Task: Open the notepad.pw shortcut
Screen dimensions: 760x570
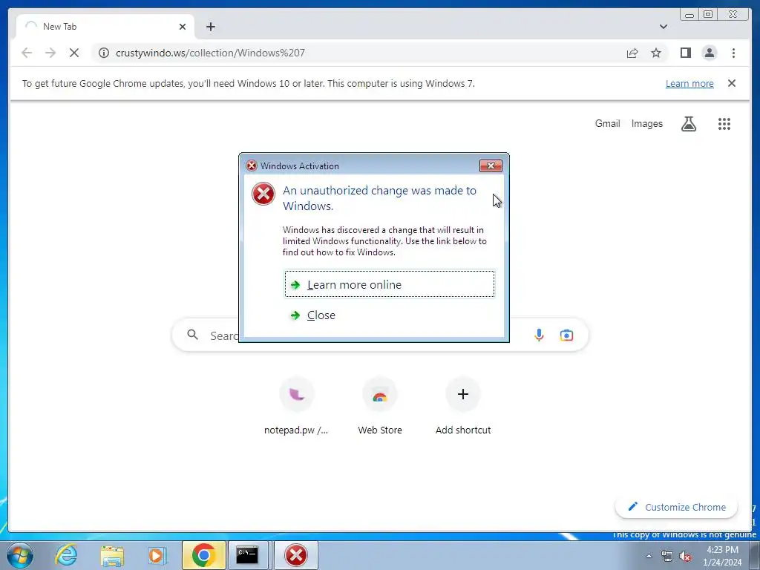Action: point(296,406)
